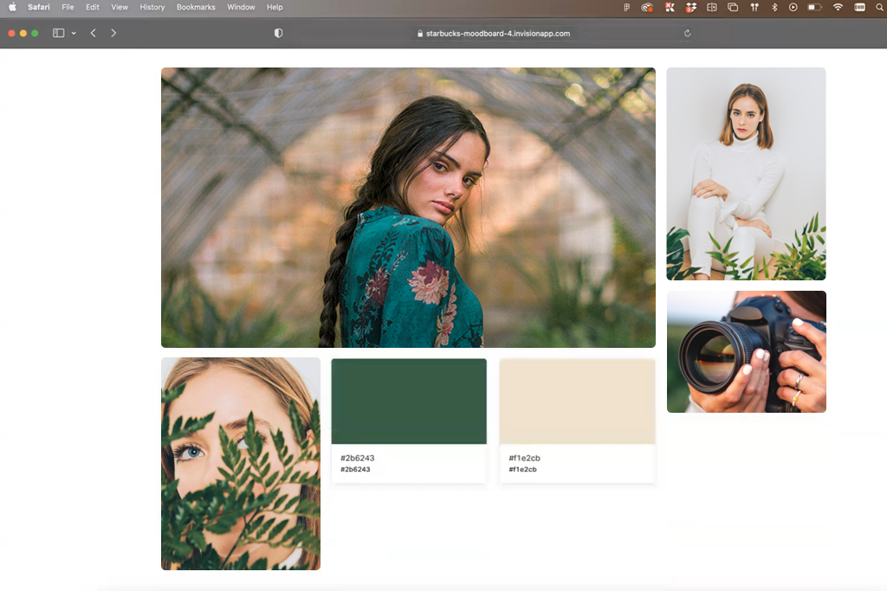Open the woman in white turtleneck photo
The height and width of the screenshot is (591, 887).
pyautogui.click(x=746, y=174)
